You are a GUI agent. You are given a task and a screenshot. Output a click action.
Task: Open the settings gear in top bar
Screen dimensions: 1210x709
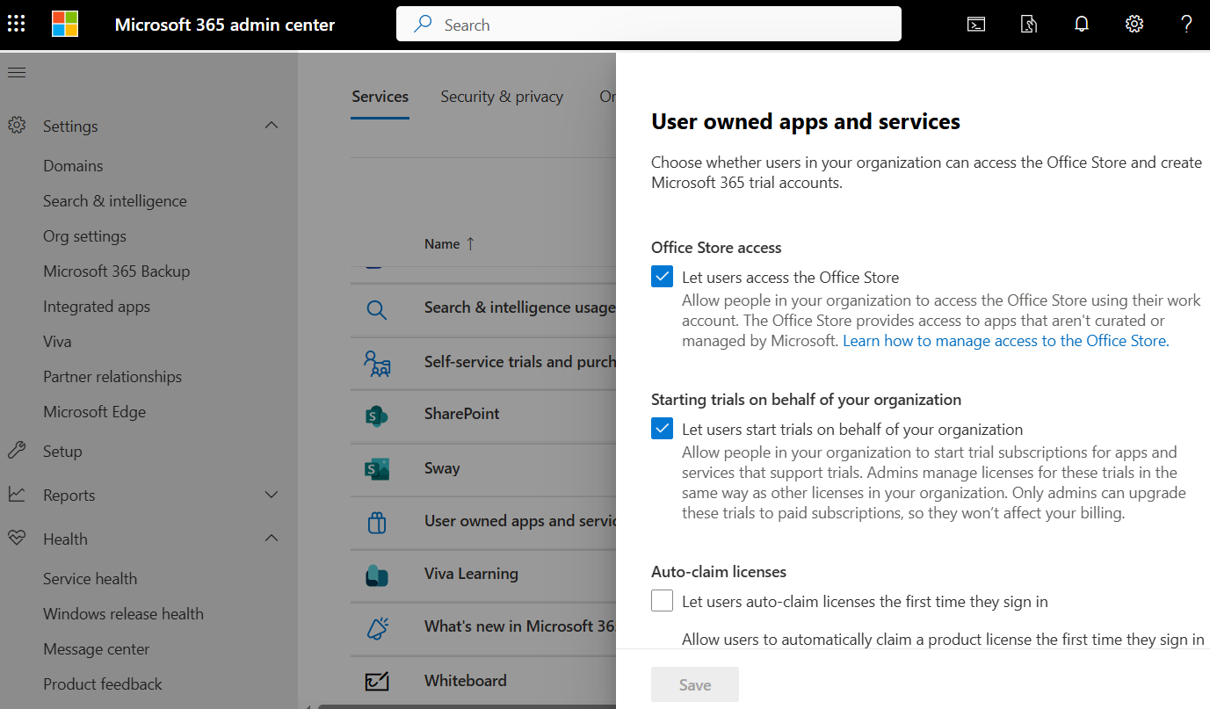point(1134,25)
